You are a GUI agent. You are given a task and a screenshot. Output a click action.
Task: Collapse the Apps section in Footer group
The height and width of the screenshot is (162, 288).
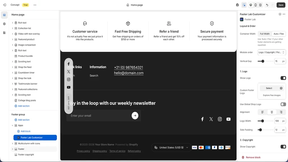(x=13, y=125)
